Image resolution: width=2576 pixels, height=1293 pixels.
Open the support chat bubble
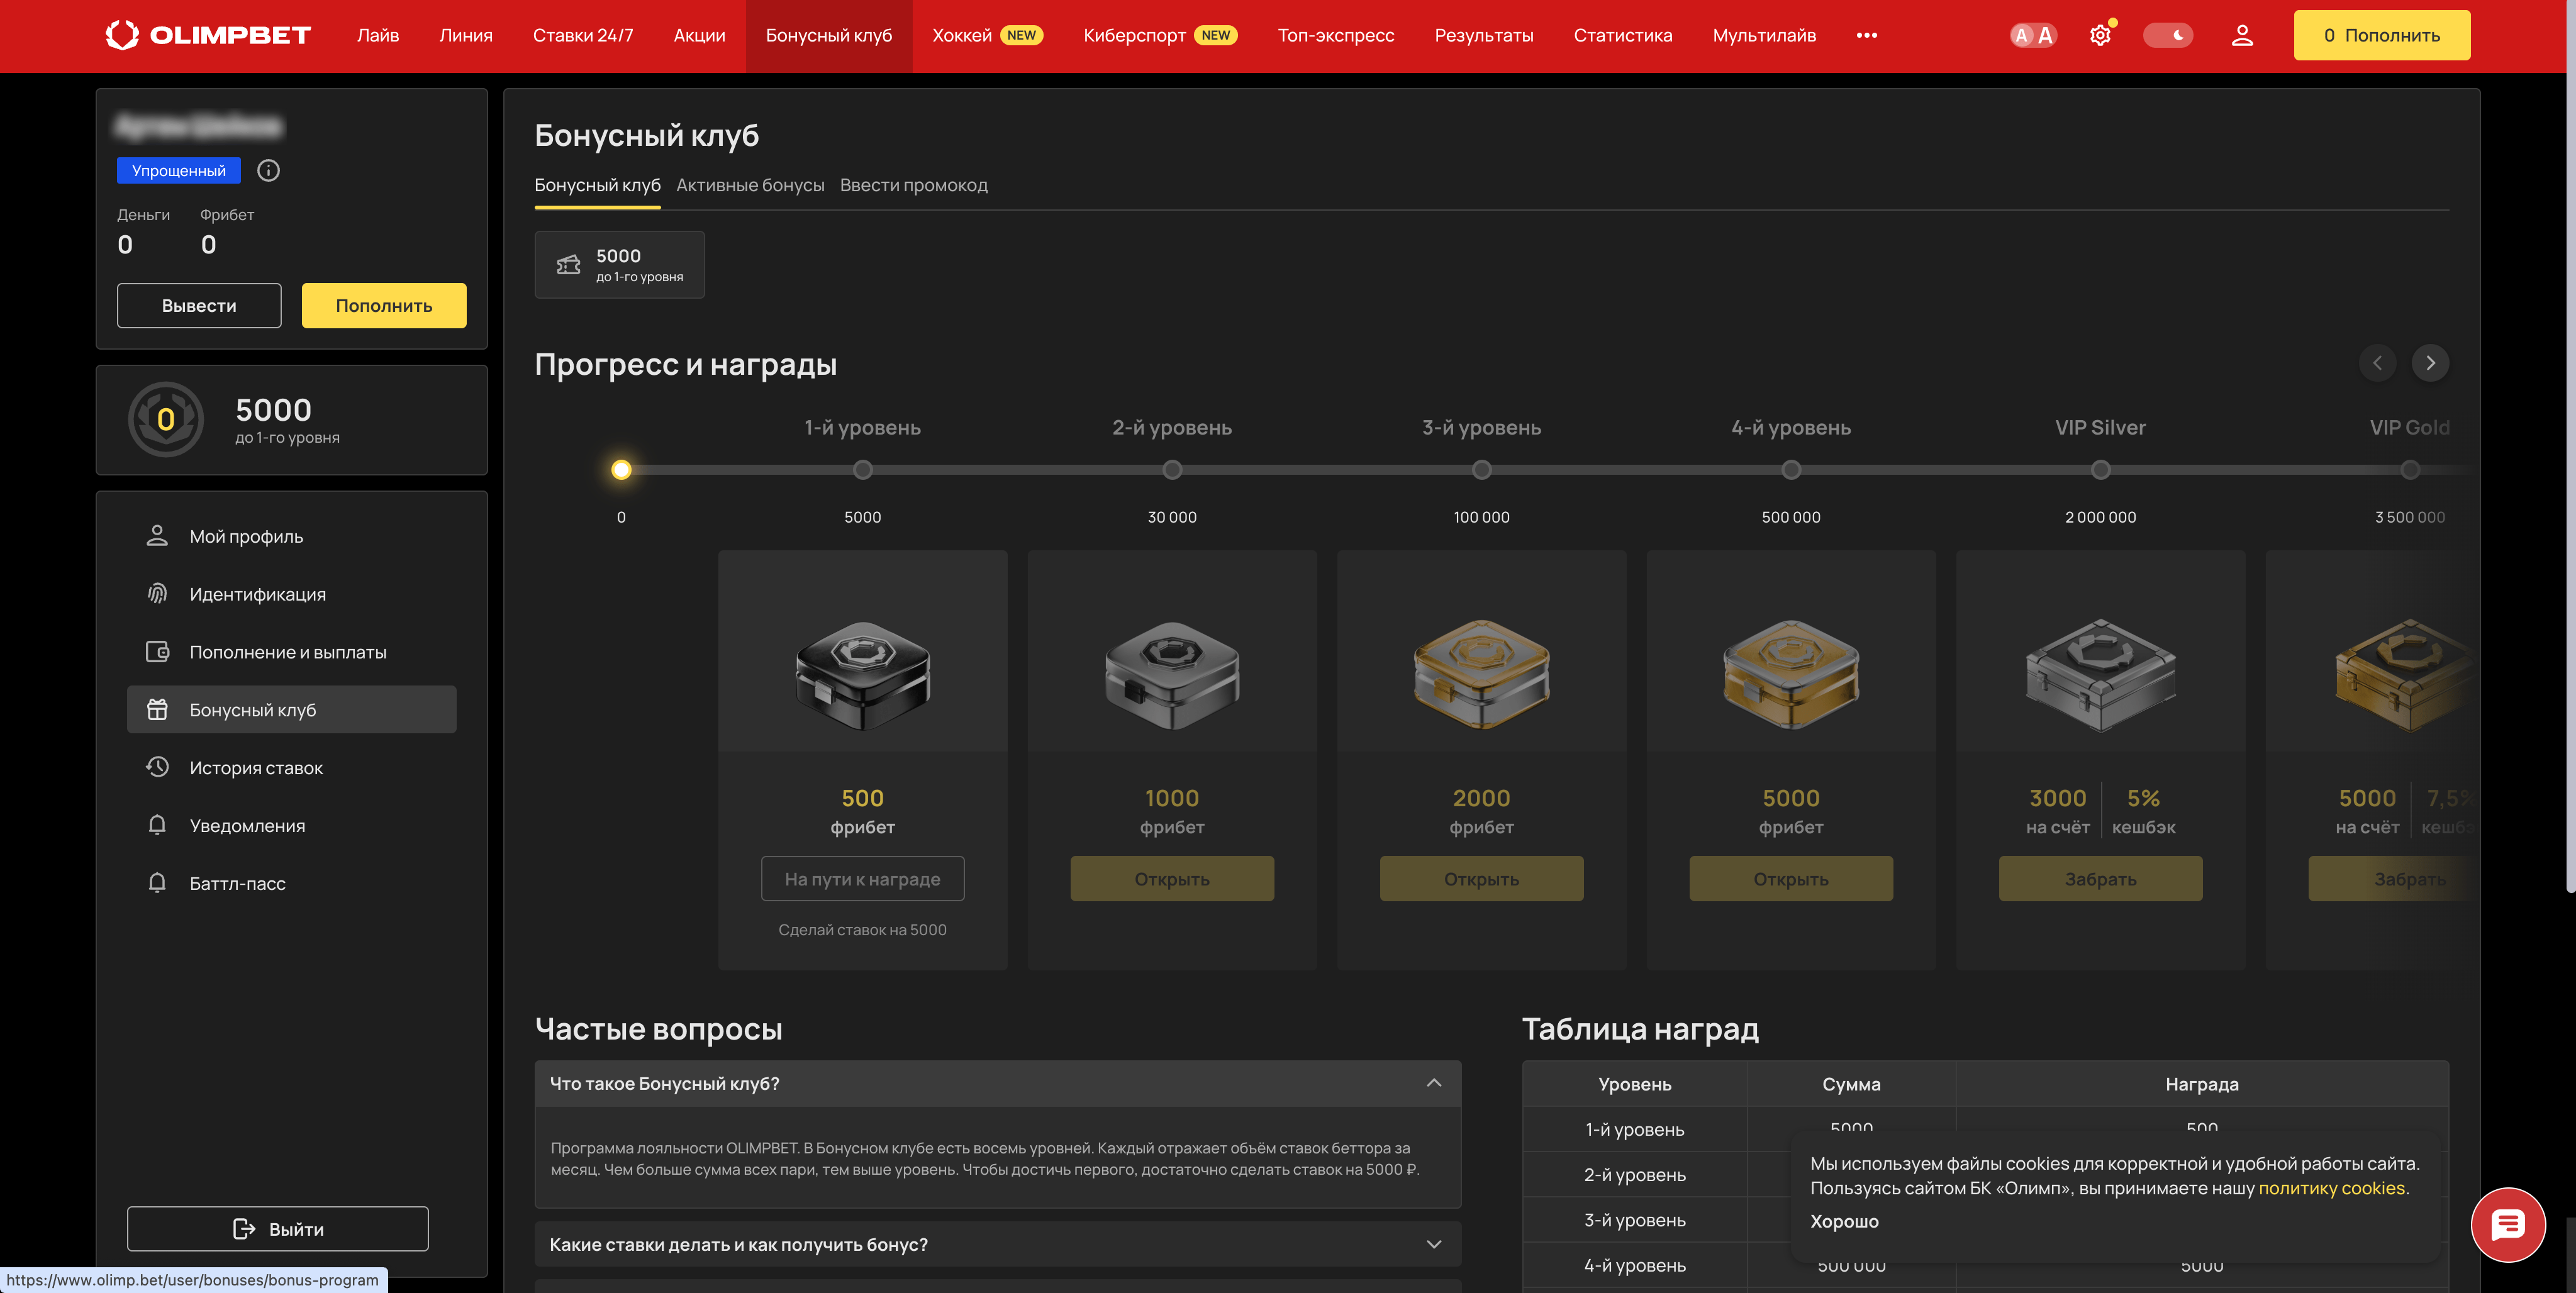pos(2507,1224)
